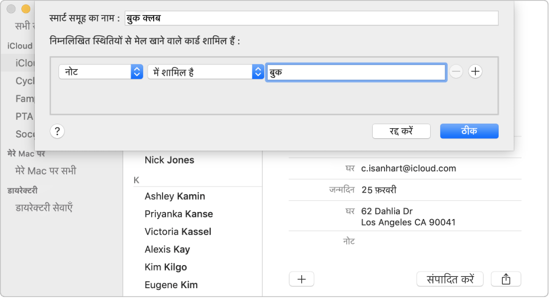Screen dimensions: 550x300
Task: Click the help question mark button
Action: coord(57,132)
